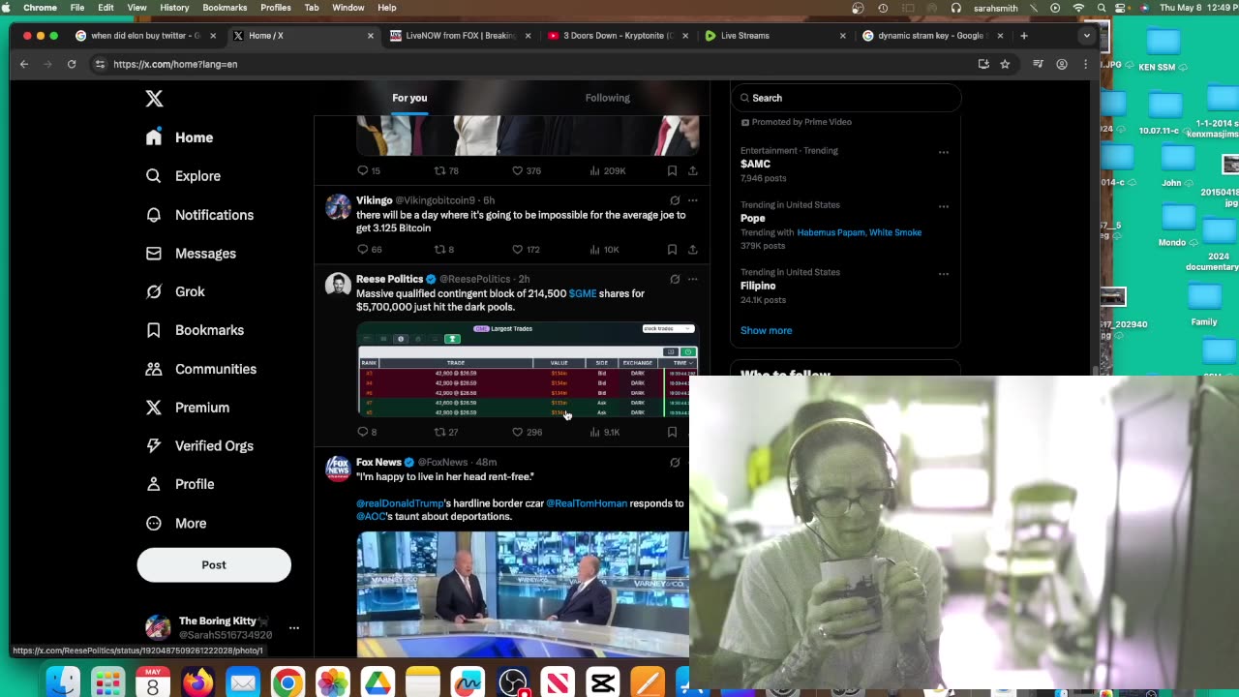This screenshot has width=1239, height=697.
Task: Open more options for Filipino trend
Action: click(x=943, y=274)
